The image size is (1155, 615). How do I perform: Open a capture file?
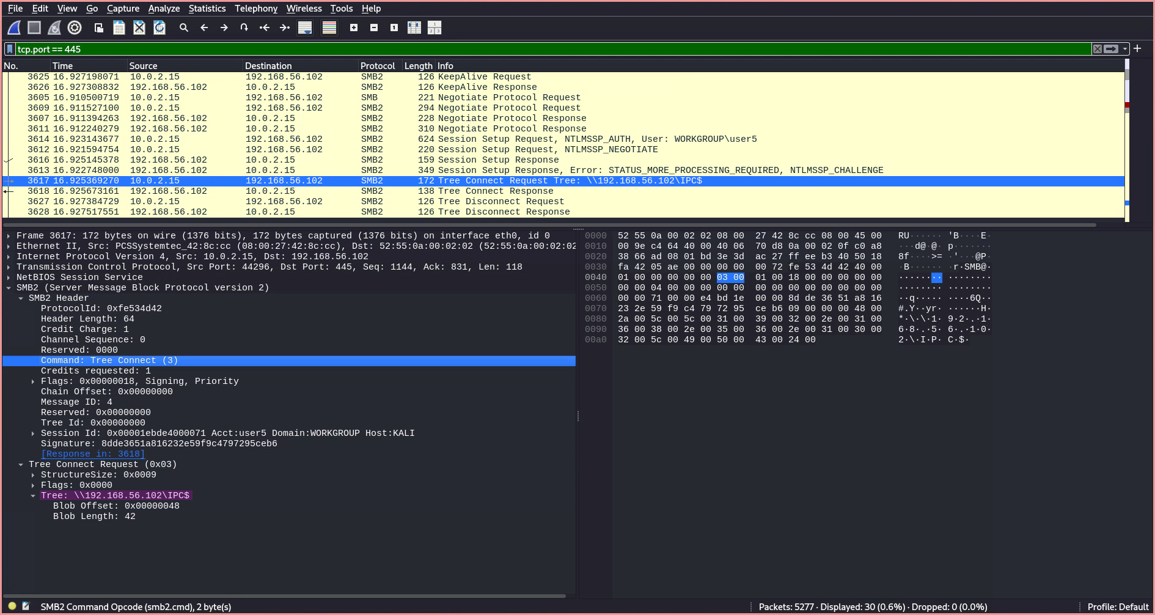point(99,28)
